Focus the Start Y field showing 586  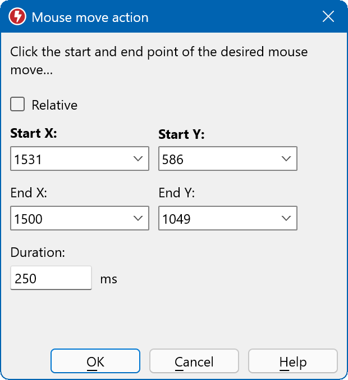216,159
